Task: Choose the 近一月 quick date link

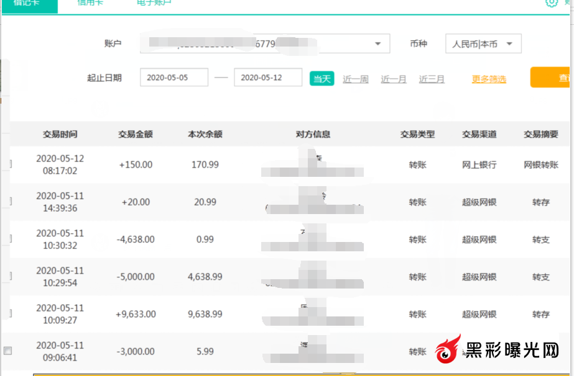Action: [394, 79]
